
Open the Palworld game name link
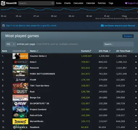click(34, 68)
